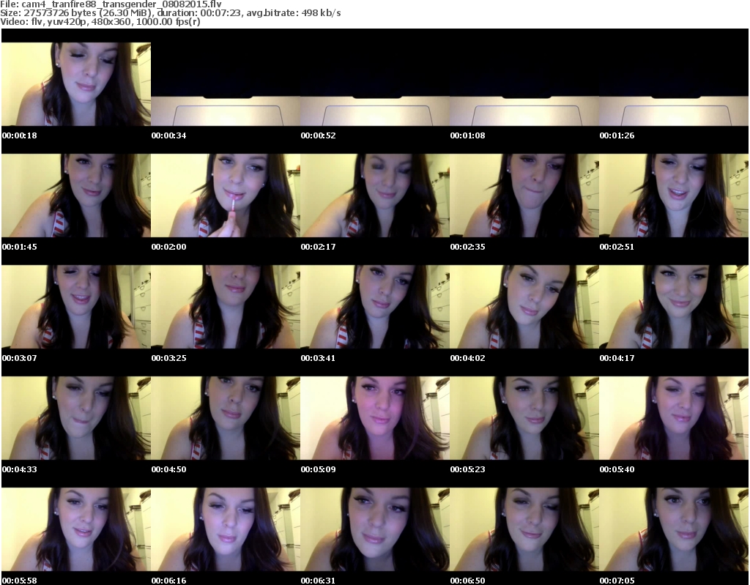
Task: Click the 00:07:05 timestamp label
Action: tap(617, 580)
